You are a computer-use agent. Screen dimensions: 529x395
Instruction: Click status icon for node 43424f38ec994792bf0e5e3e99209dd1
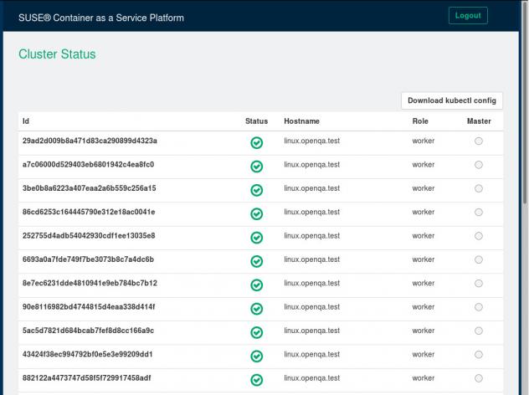coord(257,356)
